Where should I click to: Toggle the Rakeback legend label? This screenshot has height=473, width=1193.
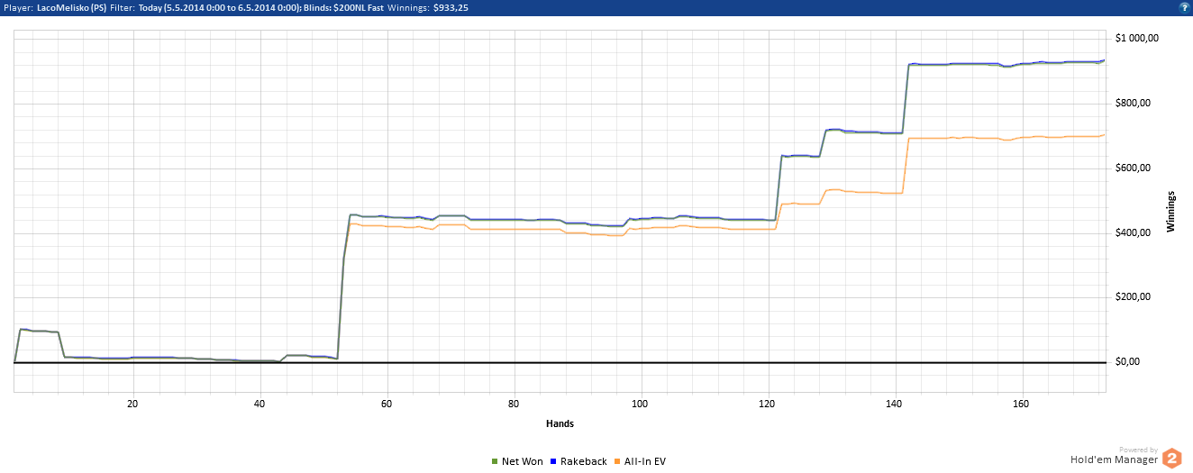click(583, 462)
